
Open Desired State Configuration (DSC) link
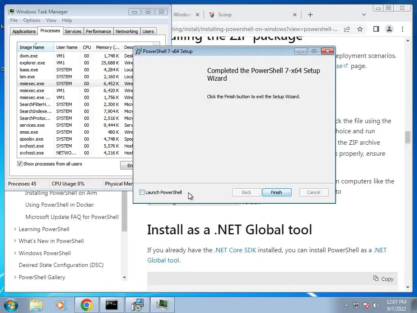pyautogui.click(x=61, y=265)
